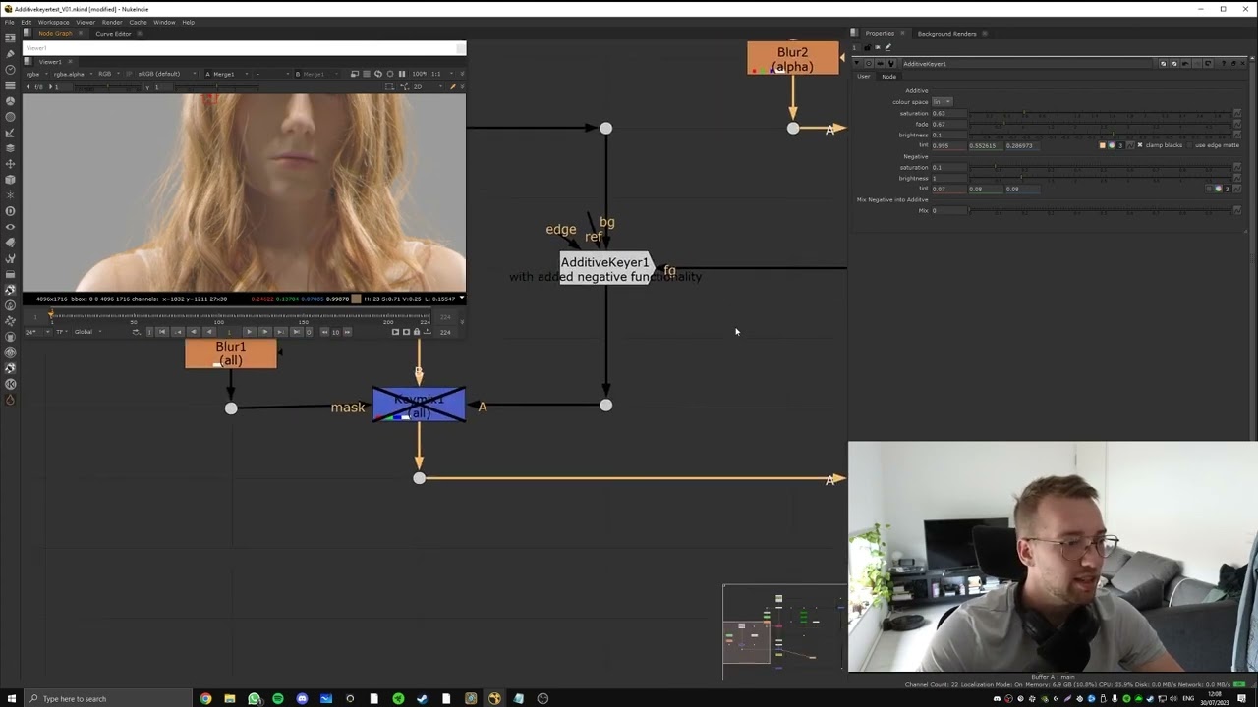Open the sRGB (default) viewer process dropdown
This screenshot has height=707, width=1258.
tap(165, 74)
